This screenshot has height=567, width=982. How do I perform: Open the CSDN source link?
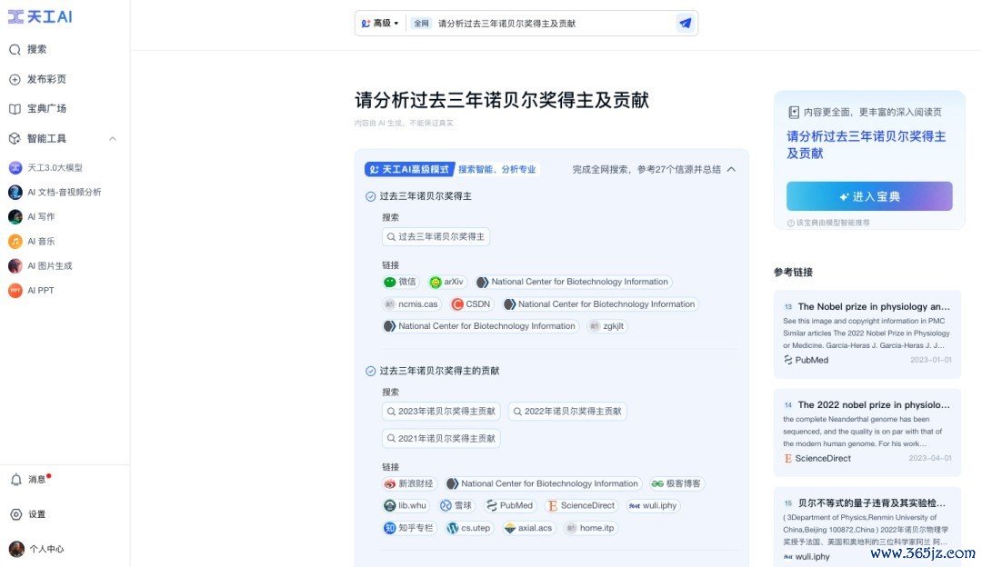471,304
